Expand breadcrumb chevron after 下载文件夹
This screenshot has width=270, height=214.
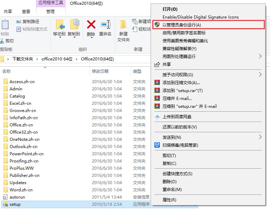37,59
